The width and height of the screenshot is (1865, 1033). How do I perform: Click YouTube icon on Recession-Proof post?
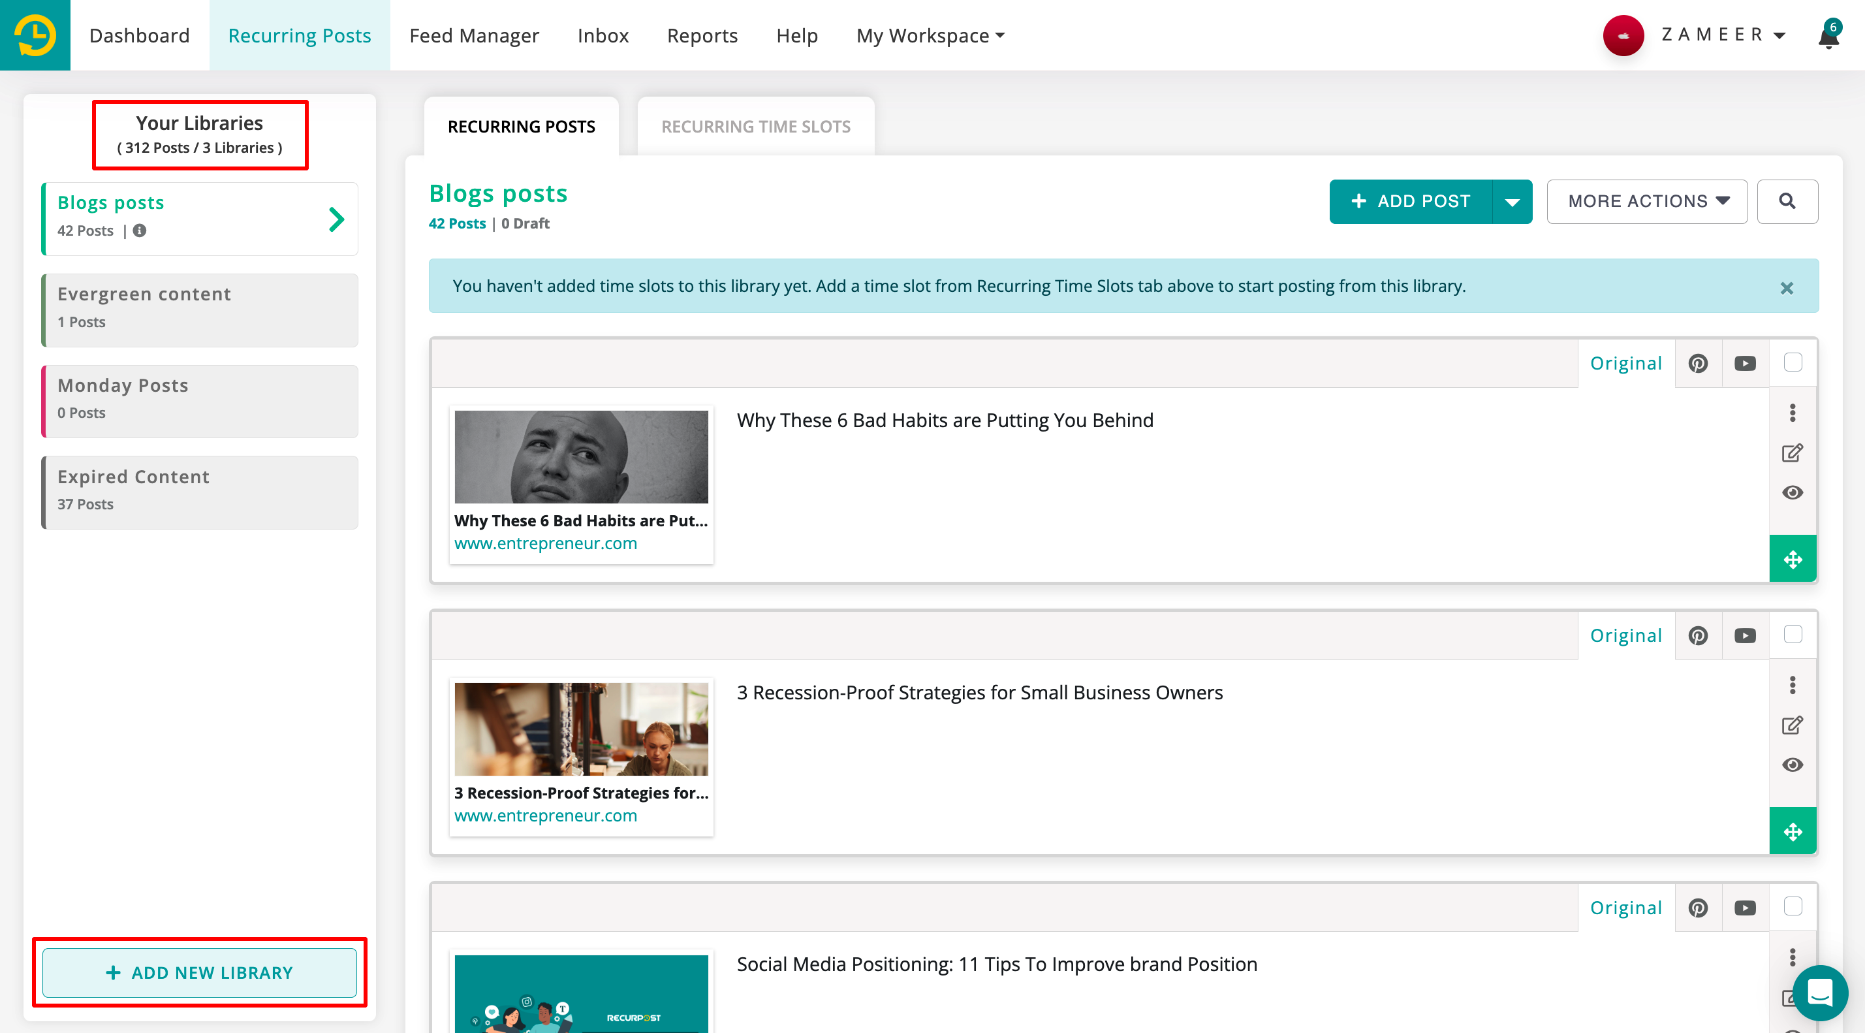tap(1745, 635)
